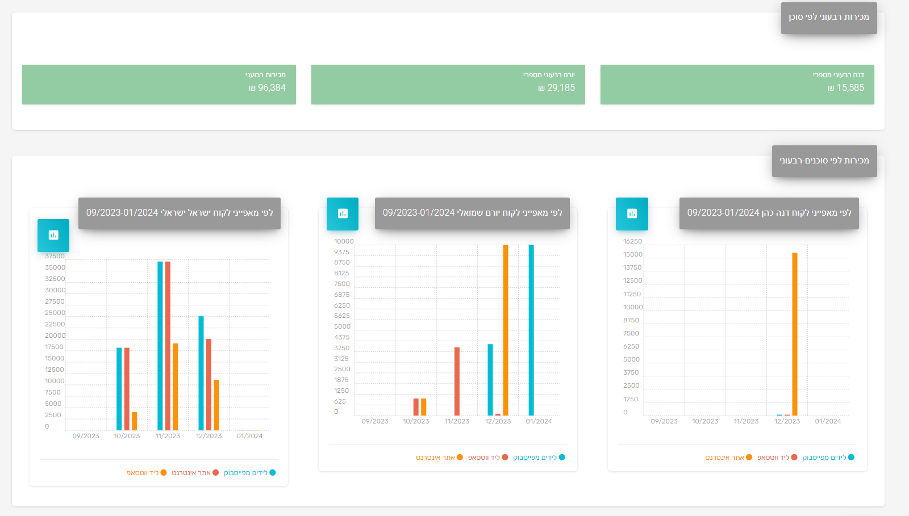Toggle red ליד ווטסאפ legend in דנה כהן chart
This screenshot has width=909, height=516.
[777, 458]
